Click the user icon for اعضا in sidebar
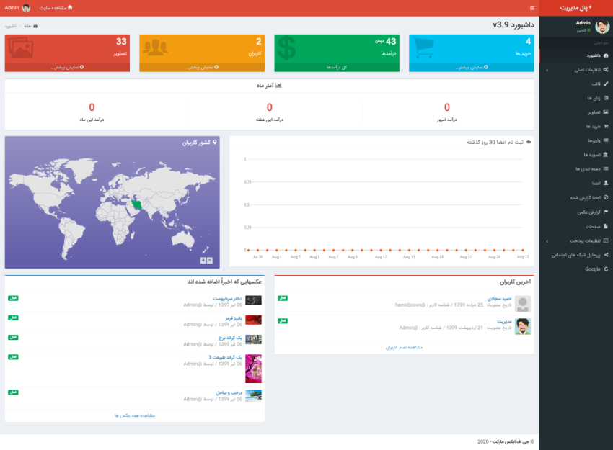The image size is (613, 450). click(x=606, y=183)
